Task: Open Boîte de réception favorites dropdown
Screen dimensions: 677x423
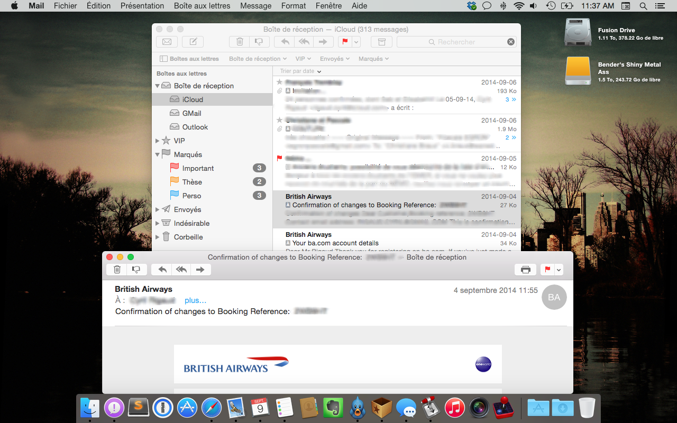Action: tap(258, 59)
